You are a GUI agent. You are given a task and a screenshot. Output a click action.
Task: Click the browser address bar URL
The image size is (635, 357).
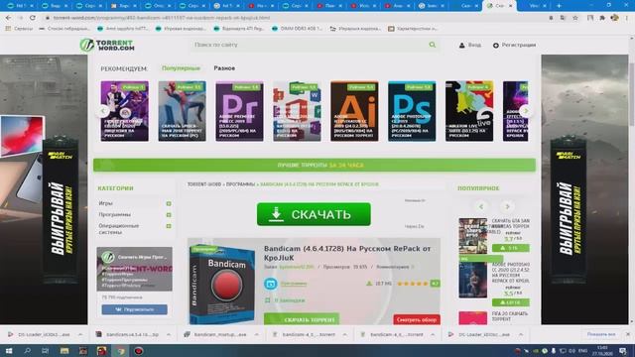coord(162,18)
